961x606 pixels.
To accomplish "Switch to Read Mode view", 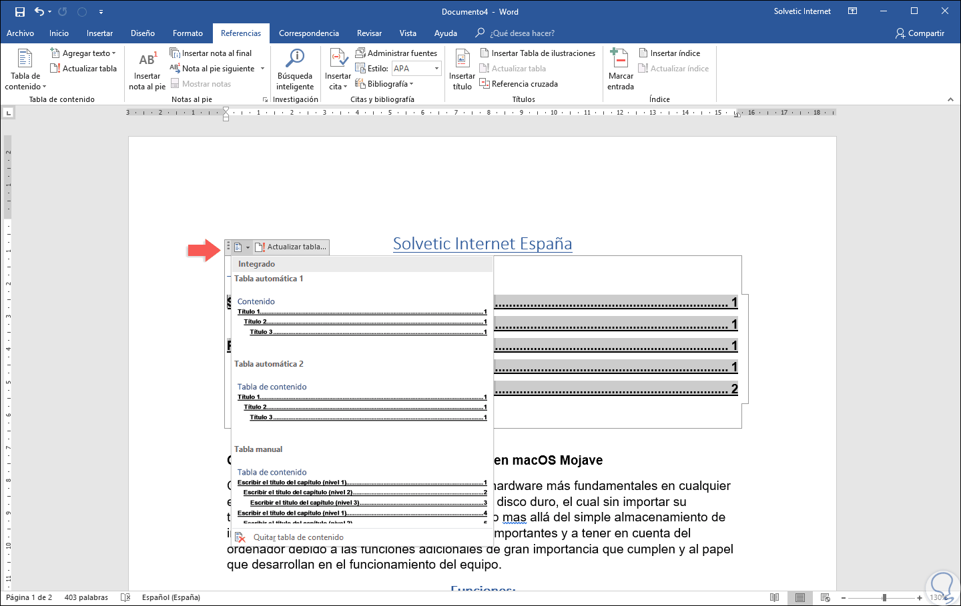I will (x=774, y=598).
